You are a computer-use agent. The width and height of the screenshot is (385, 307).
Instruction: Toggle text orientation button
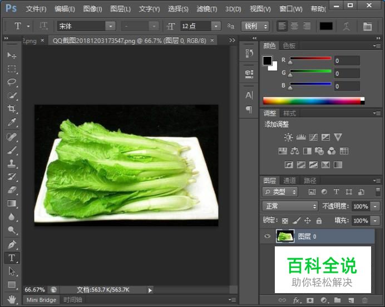pos(43,26)
